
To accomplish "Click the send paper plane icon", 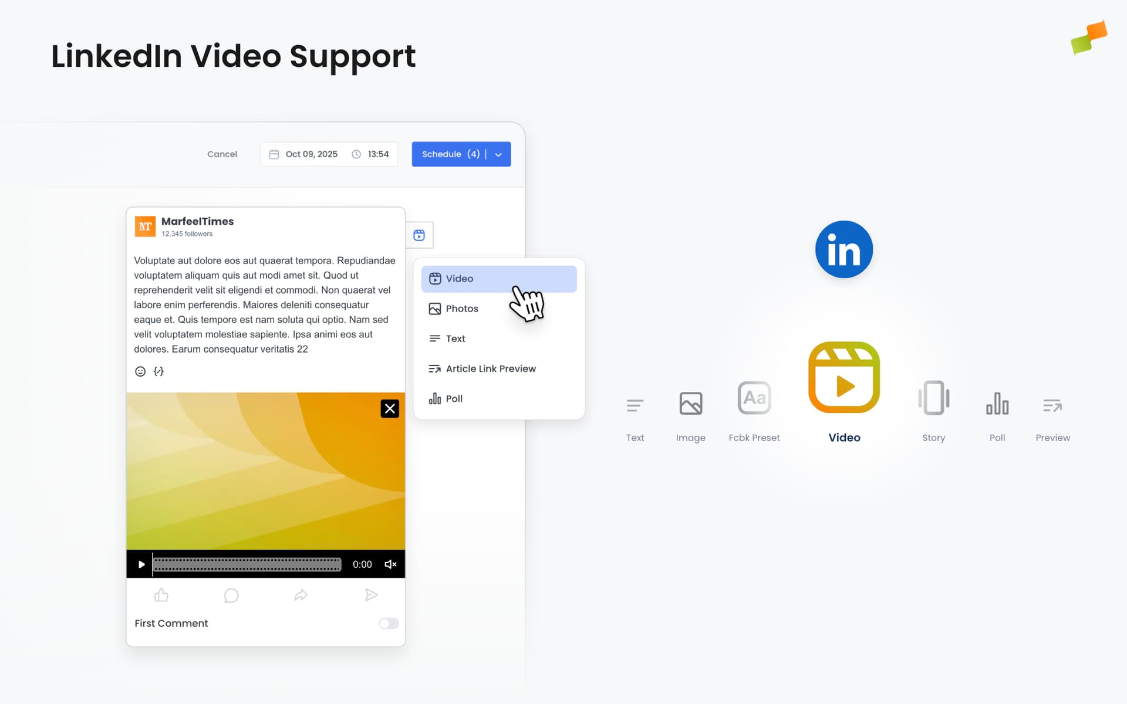I will (371, 595).
